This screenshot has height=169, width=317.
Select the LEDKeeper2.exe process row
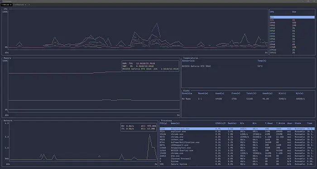point(237,145)
